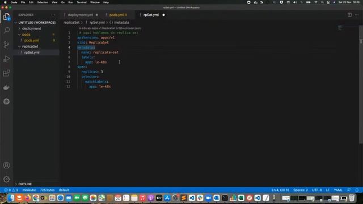Change indentation via Spaces: 2
The image size is (363, 204).
(301, 190)
